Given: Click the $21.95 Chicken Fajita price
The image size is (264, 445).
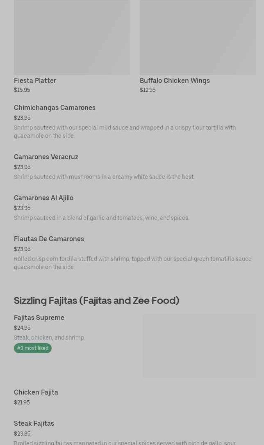Looking at the screenshot, I should (x=22, y=402).
